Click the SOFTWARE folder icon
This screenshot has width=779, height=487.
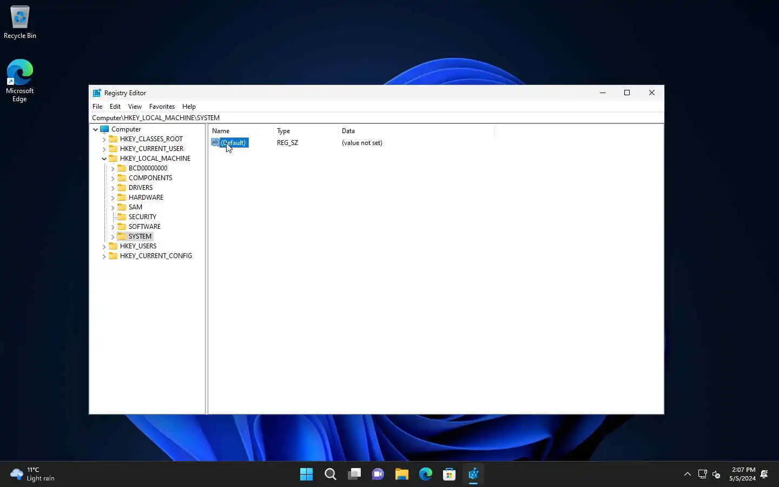[x=122, y=227]
